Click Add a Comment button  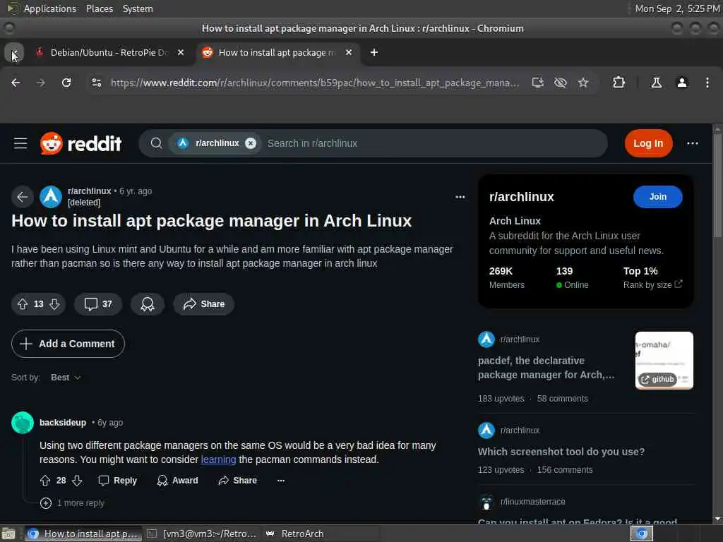point(68,344)
